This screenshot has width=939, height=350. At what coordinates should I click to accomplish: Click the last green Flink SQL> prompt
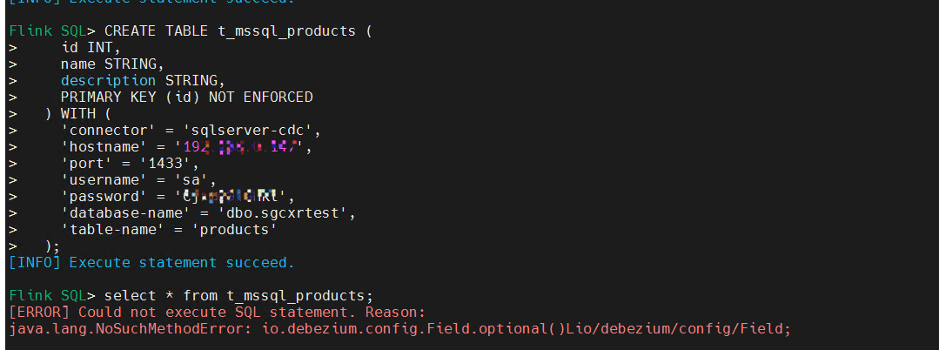click(x=52, y=295)
